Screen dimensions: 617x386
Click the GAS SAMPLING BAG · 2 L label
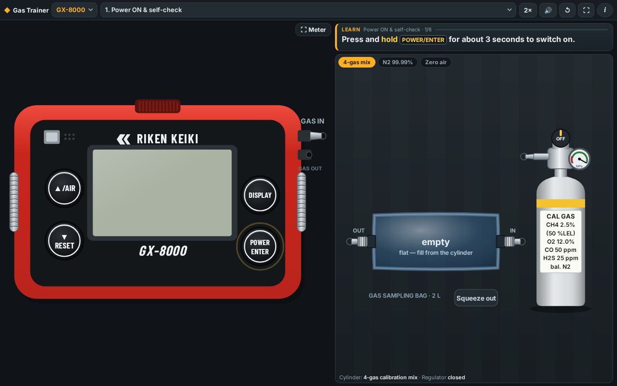(404, 295)
